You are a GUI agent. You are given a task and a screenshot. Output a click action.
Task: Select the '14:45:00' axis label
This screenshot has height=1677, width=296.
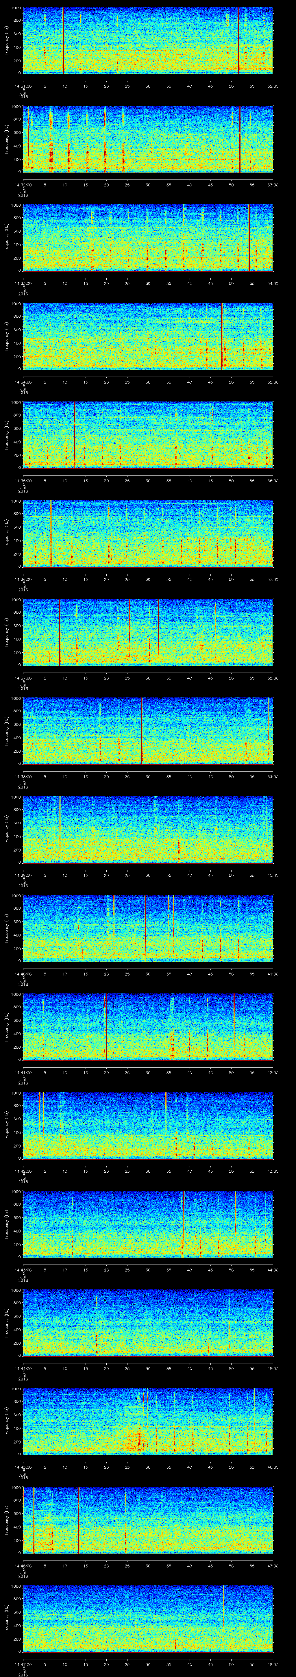tap(23, 1467)
